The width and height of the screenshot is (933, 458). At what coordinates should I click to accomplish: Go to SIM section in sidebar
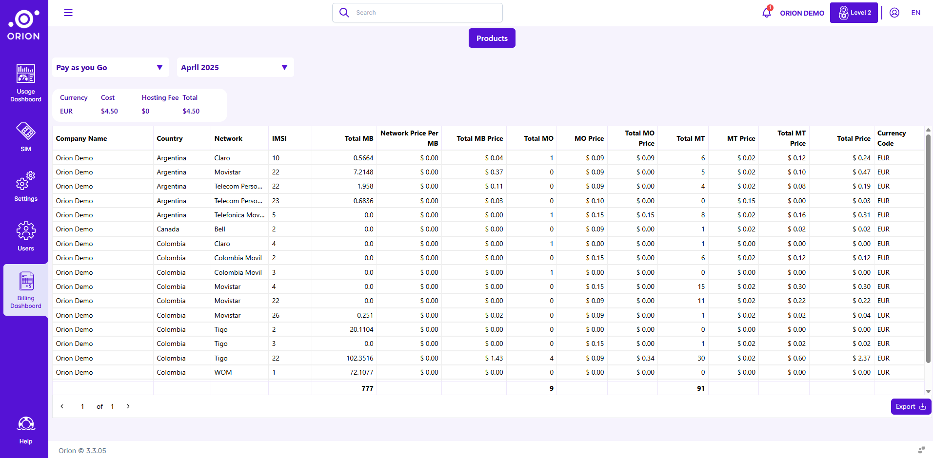tap(26, 137)
